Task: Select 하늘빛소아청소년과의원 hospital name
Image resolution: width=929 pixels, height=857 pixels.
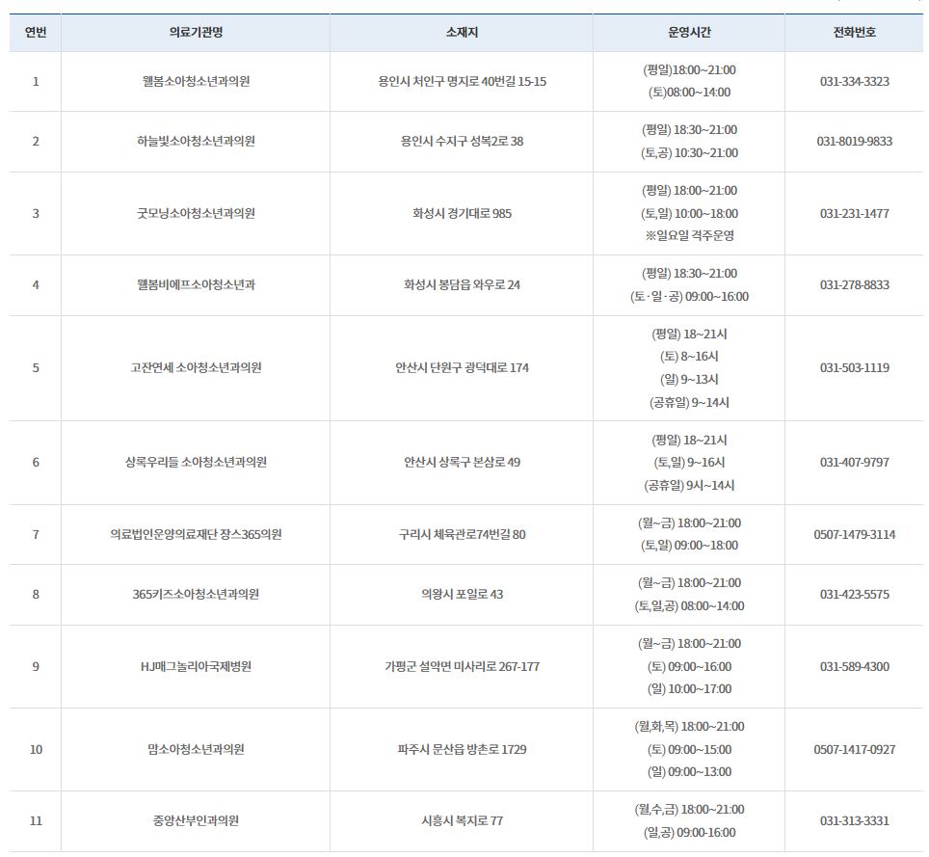Action: coord(196,141)
